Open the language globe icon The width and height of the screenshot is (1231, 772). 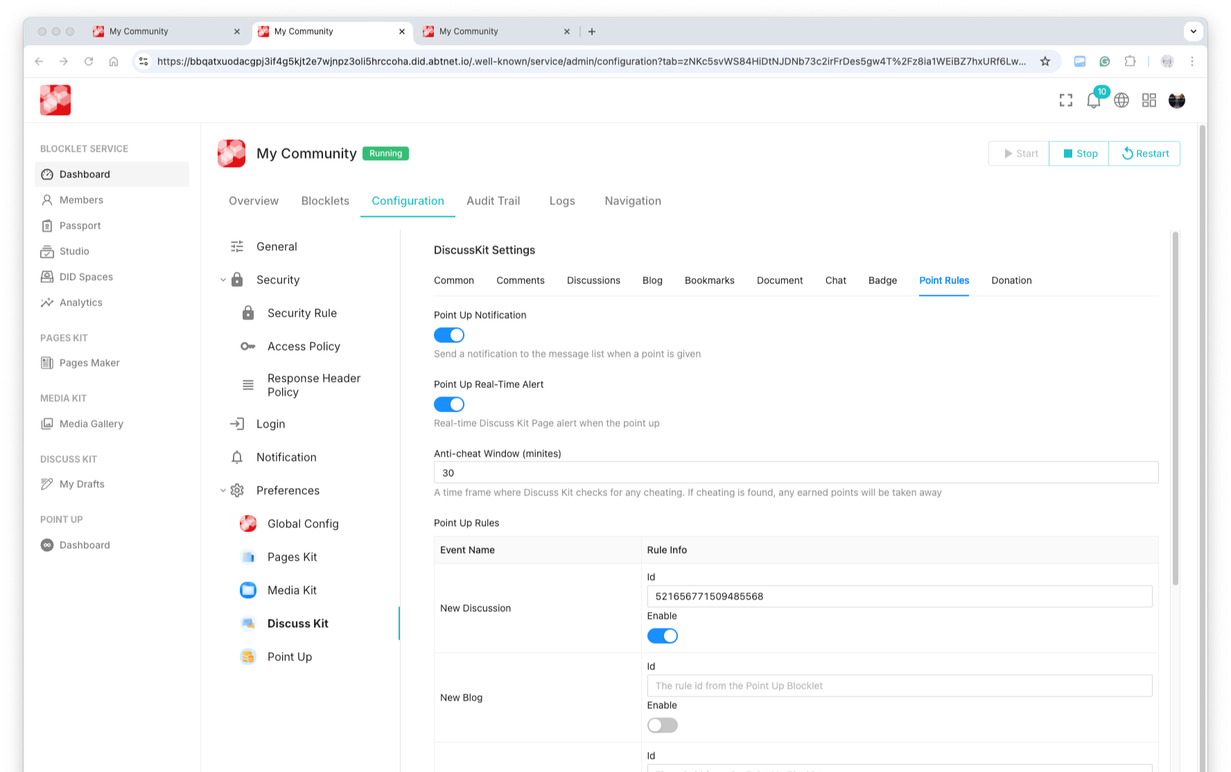[1121, 100]
